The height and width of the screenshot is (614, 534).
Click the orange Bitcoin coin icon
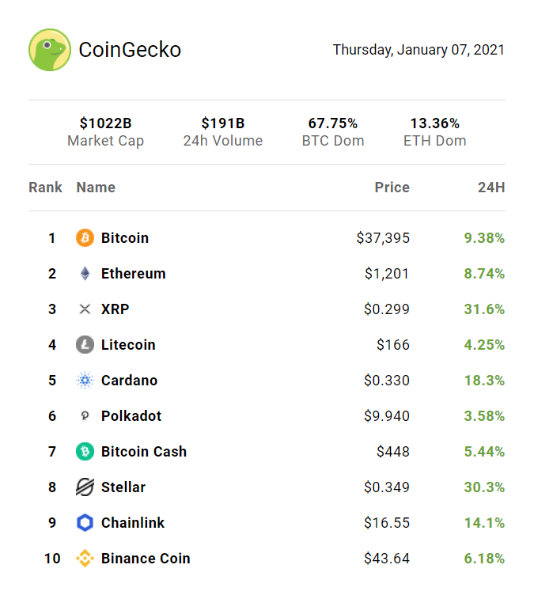(x=85, y=238)
